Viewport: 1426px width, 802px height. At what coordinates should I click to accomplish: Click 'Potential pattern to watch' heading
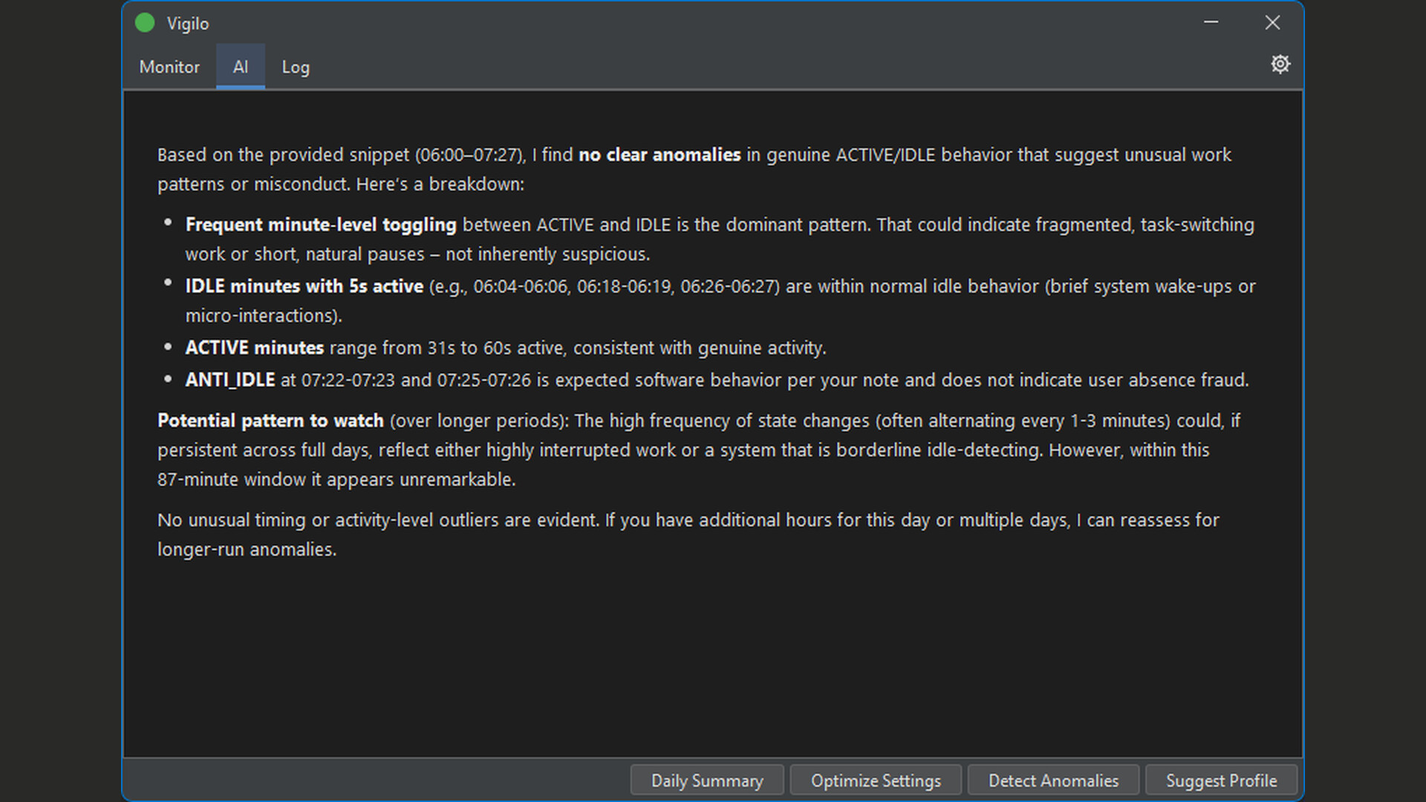pyautogui.click(x=270, y=421)
